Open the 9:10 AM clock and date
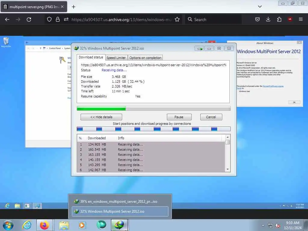 [293, 225]
